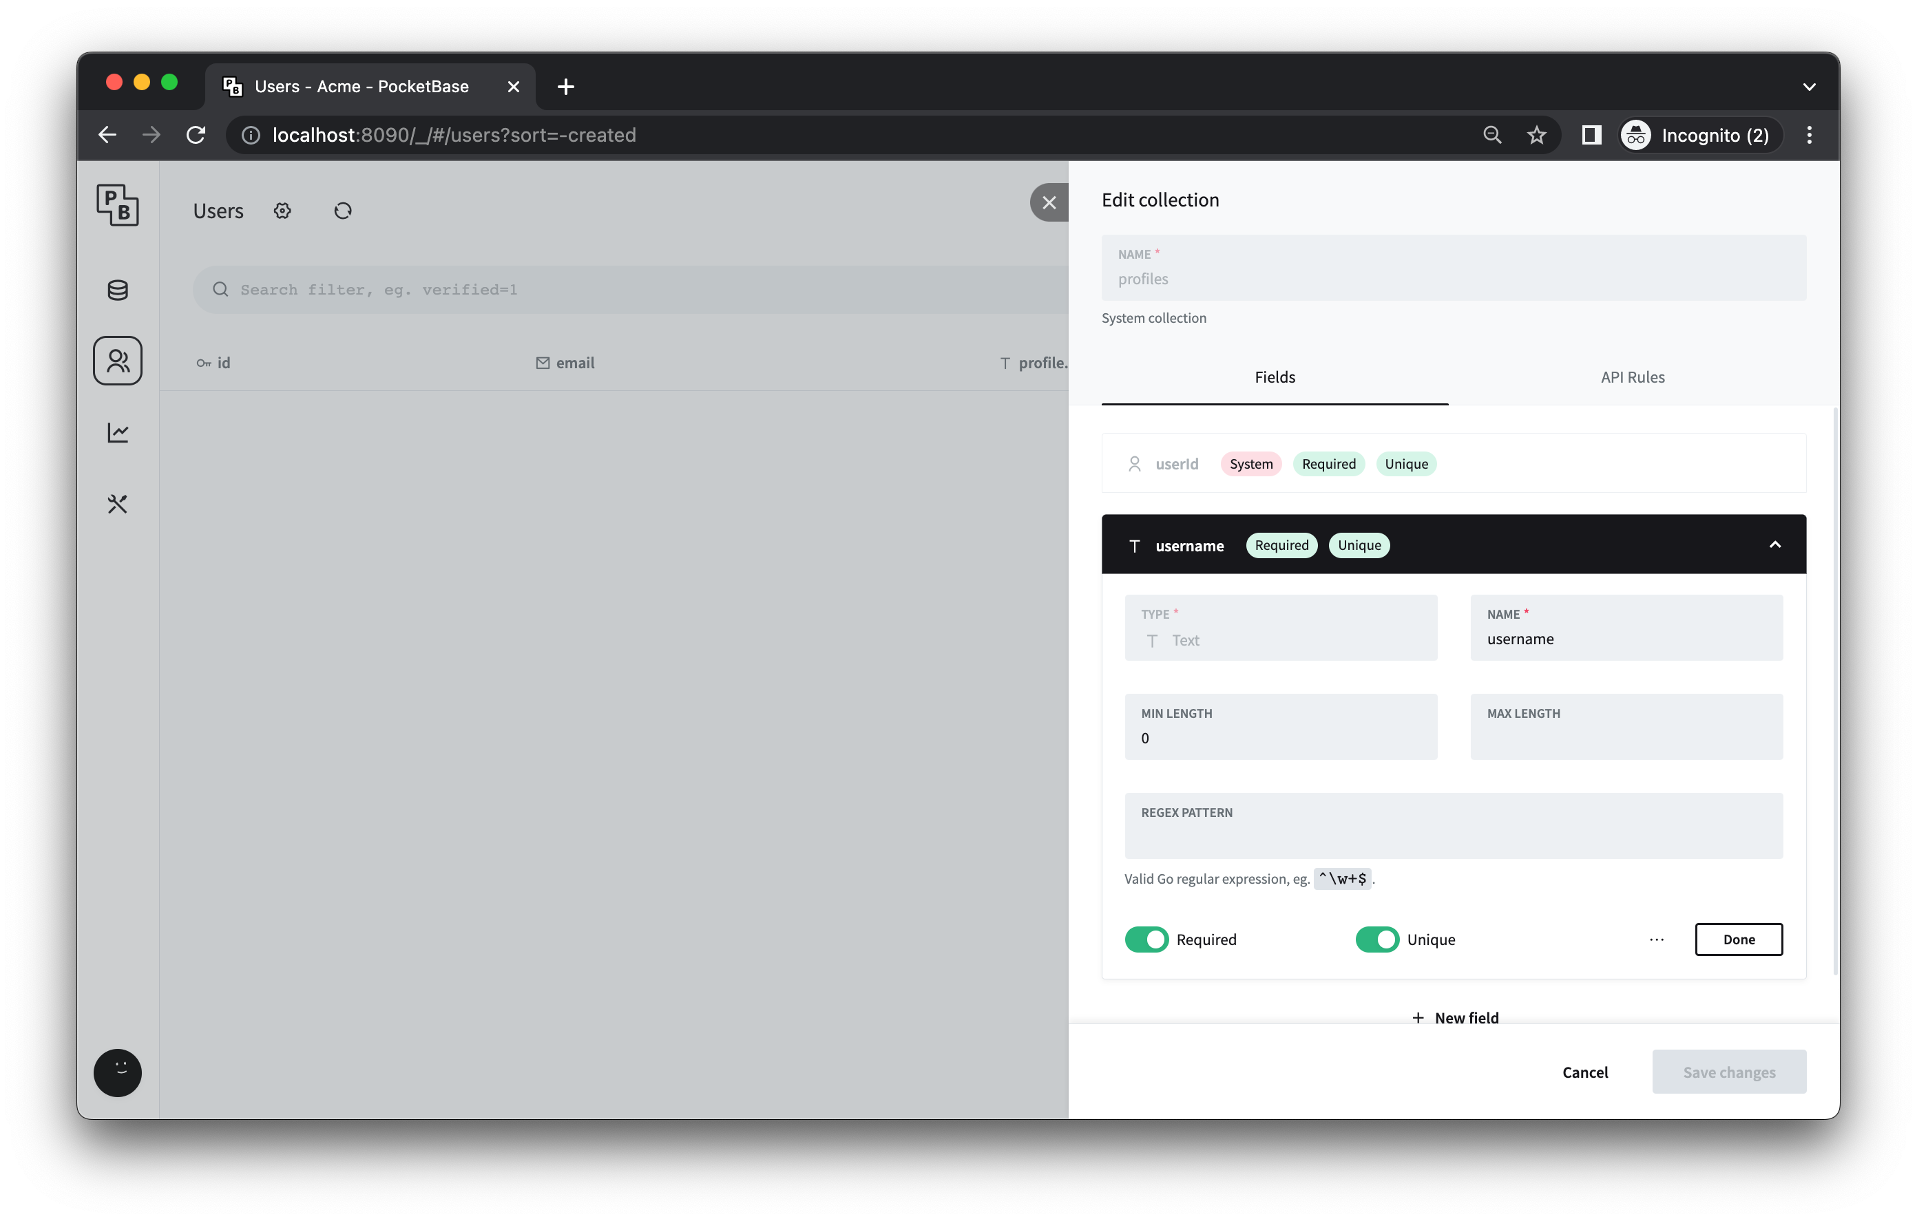Click the Save changes button

[1729, 1072]
